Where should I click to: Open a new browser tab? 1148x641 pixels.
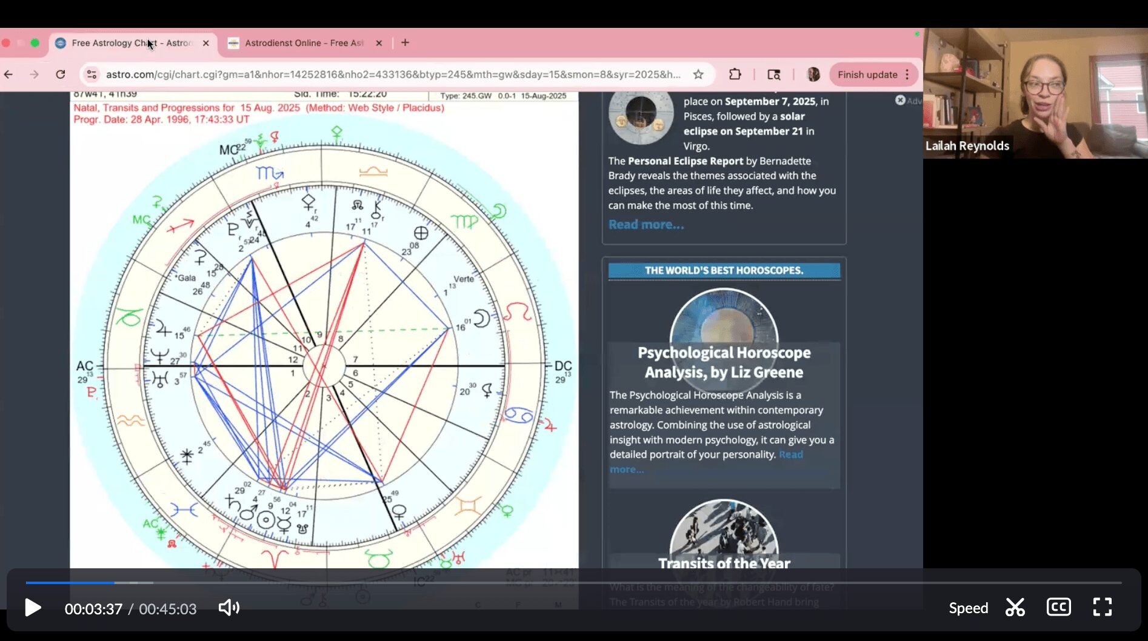pos(405,42)
